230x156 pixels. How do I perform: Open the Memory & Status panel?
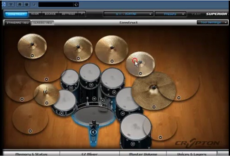(x=31, y=154)
